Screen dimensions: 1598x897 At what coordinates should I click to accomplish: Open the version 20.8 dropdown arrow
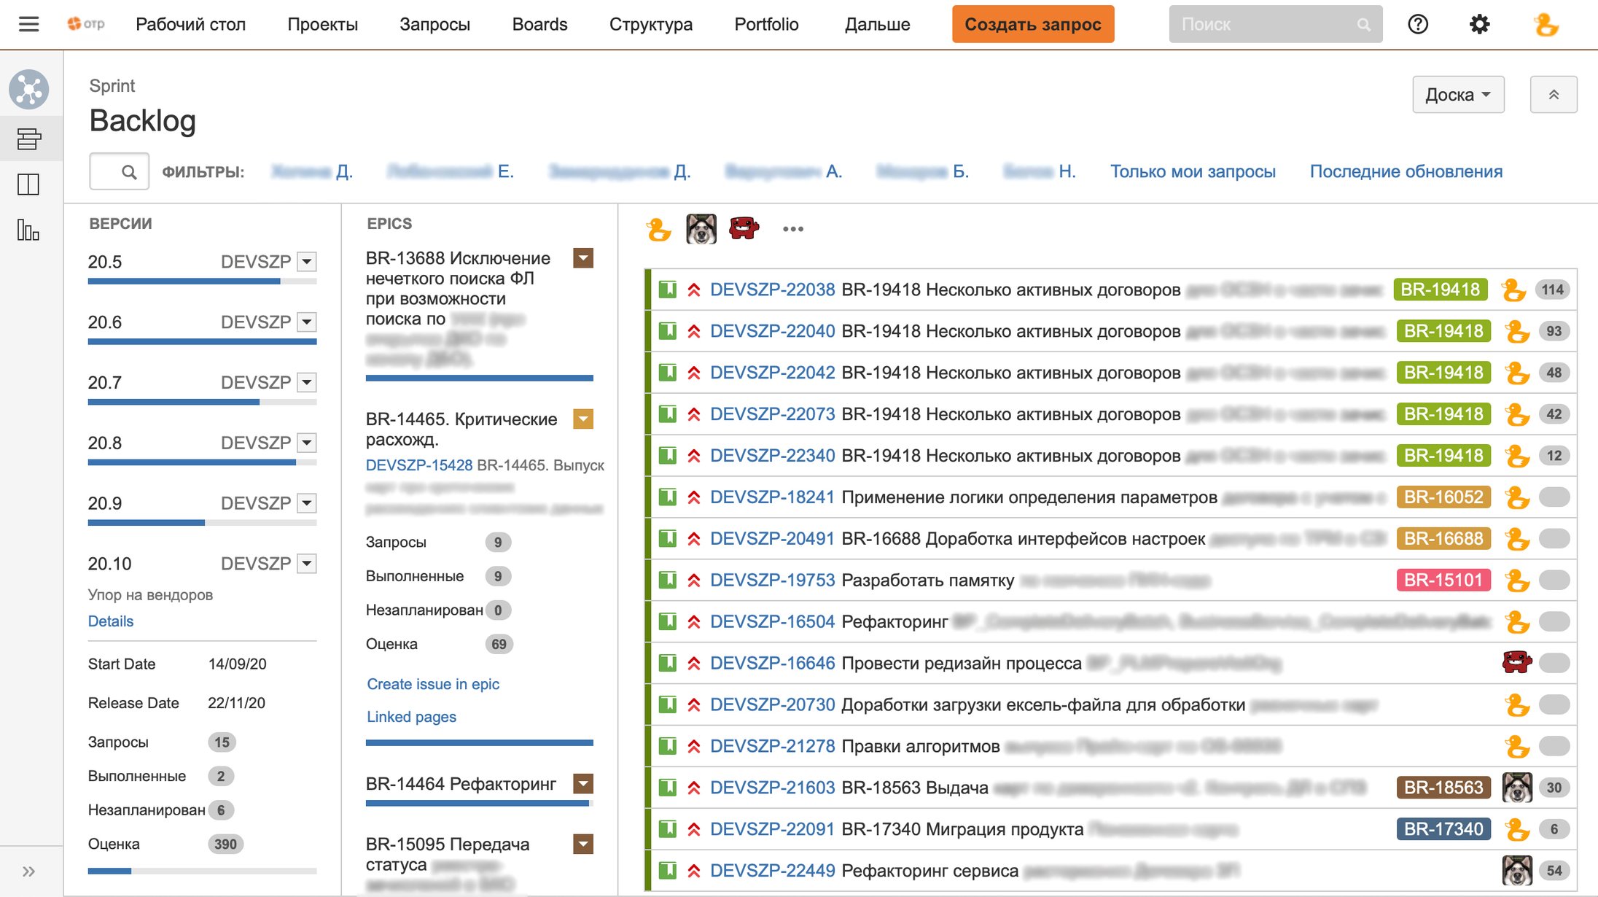coord(307,443)
